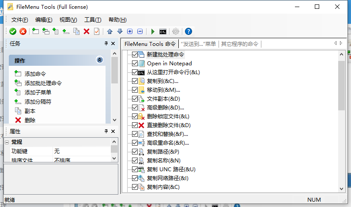Select the 高级重命名(&R)... command

pos(168,143)
